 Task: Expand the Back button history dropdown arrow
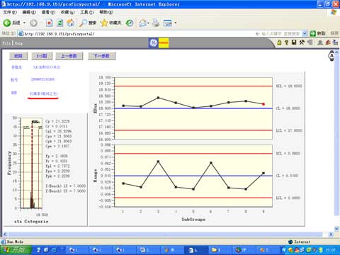(x=24, y=23)
